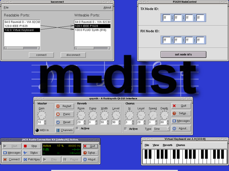This screenshot has height=171, width=229.
Task: Open Channels window in qsynth
Action: 64,130
